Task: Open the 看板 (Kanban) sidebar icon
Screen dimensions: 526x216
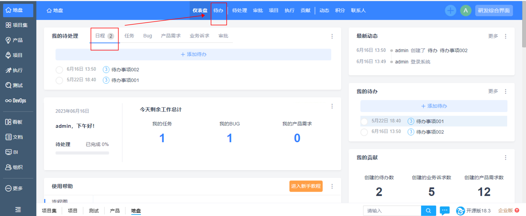Action: pos(14,122)
